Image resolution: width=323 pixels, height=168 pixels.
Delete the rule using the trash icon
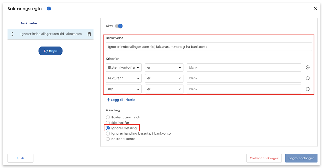[x=89, y=34]
